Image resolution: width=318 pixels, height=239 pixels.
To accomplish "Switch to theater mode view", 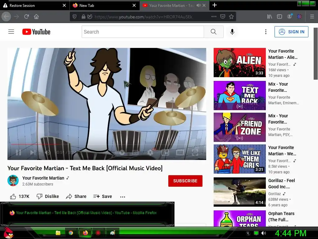I will click(180, 152).
